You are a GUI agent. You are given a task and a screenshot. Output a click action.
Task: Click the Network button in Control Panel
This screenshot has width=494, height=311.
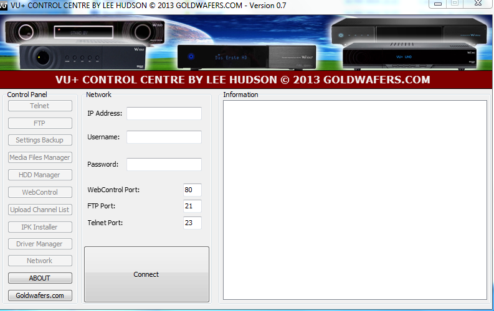pyautogui.click(x=40, y=261)
